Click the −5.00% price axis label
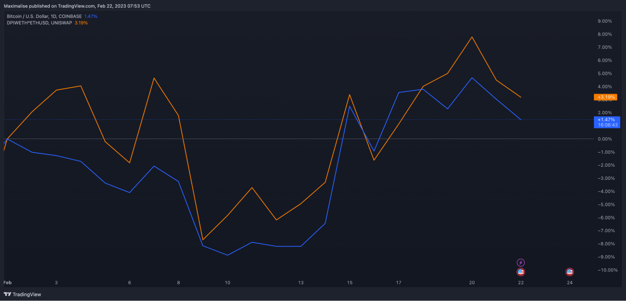The image size is (626, 301). (606, 205)
